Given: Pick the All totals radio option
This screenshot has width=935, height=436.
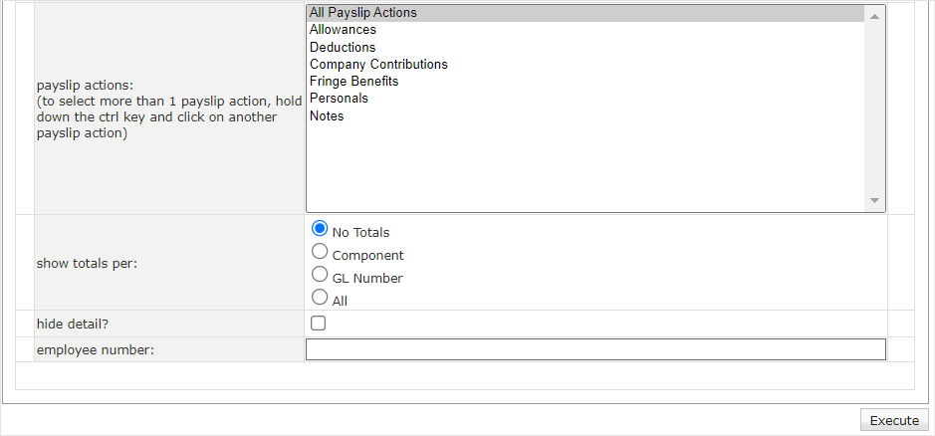Looking at the screenshot, I should [320, 297].
